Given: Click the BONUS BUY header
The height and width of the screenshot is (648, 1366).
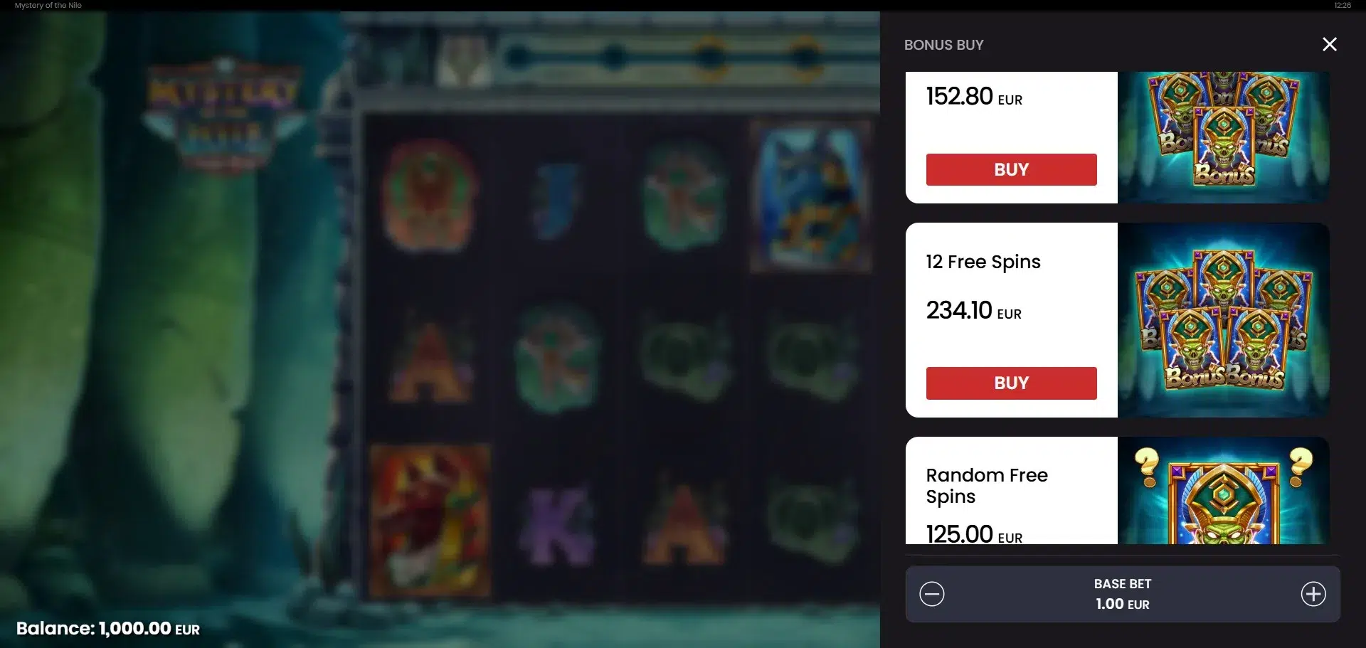Looking at the screenshot, I should [943, 45].
